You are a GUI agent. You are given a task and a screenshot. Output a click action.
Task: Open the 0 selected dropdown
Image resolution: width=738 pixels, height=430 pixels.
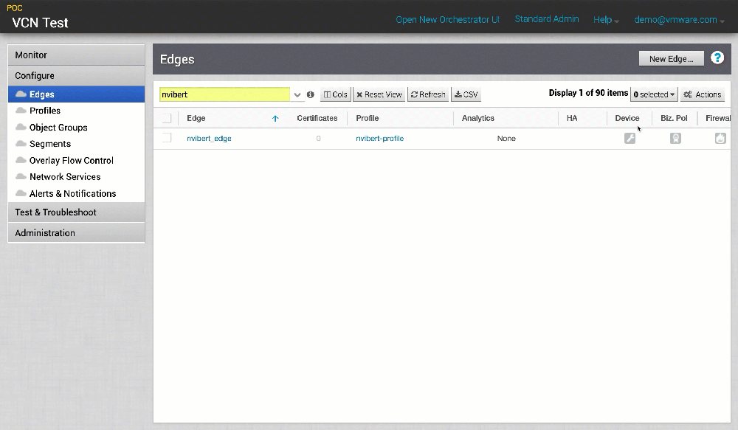654,94
